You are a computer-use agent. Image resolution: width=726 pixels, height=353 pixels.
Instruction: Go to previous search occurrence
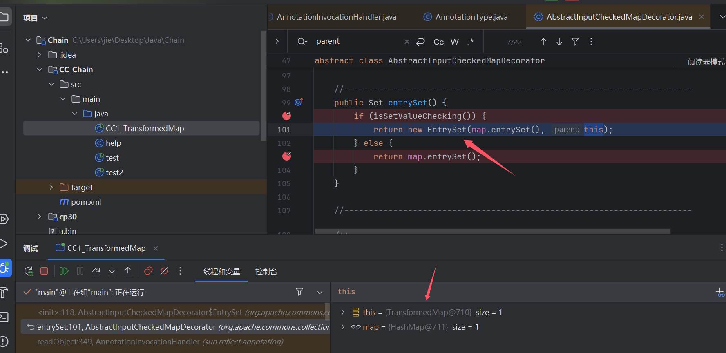coord(543,42)
